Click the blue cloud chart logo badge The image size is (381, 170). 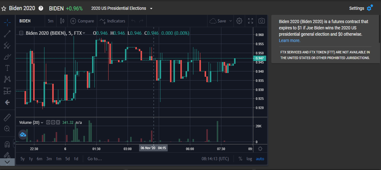23,134
